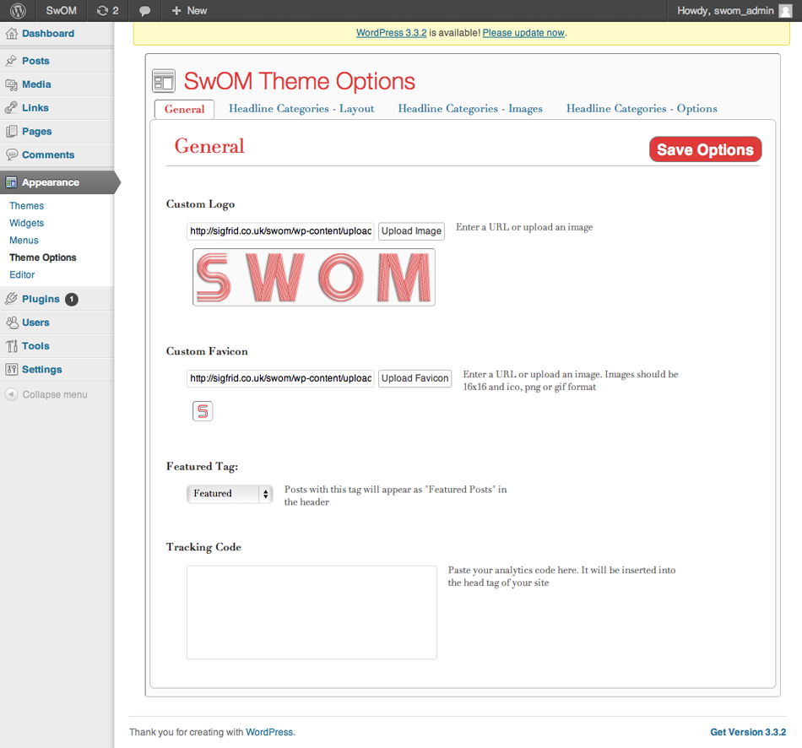The width and height of the screenshot is (802, 748).
Task: Click the Save Options button
Action: 705,149
